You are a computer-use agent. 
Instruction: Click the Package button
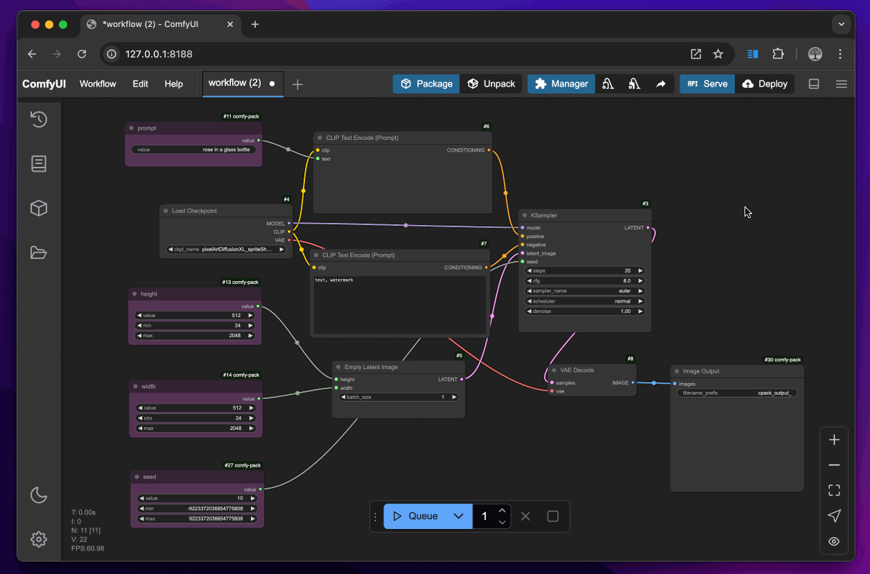point(426,84)
